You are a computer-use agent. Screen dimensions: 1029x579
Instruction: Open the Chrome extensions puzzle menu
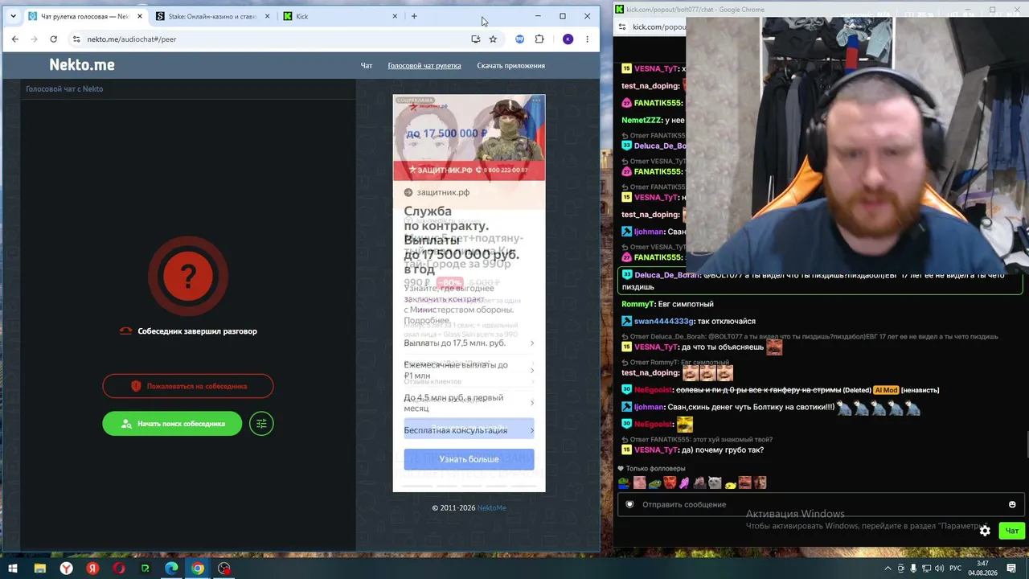pos(539,39)
